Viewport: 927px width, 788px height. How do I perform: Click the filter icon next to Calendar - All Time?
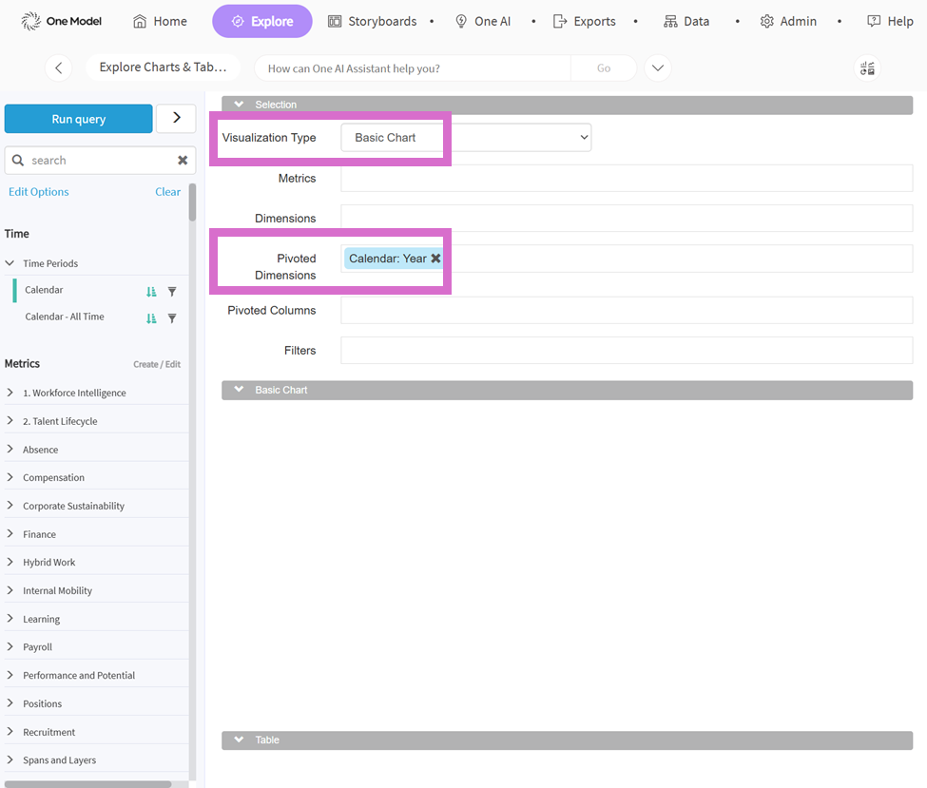(x=172, y=318)
